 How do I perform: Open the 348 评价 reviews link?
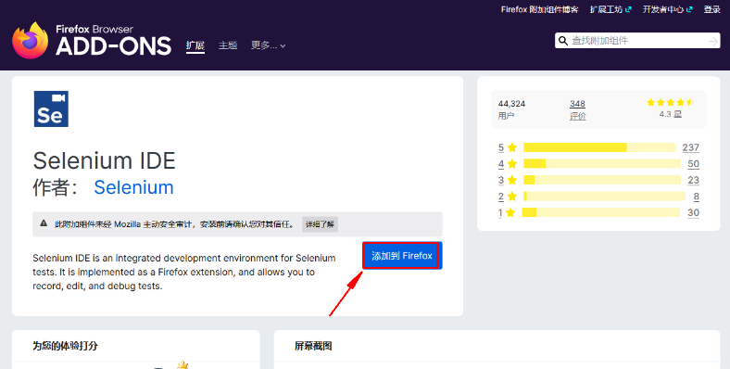pos(577,109)
